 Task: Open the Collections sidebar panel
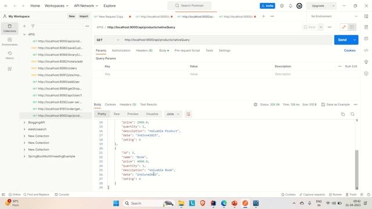point(10,28)
